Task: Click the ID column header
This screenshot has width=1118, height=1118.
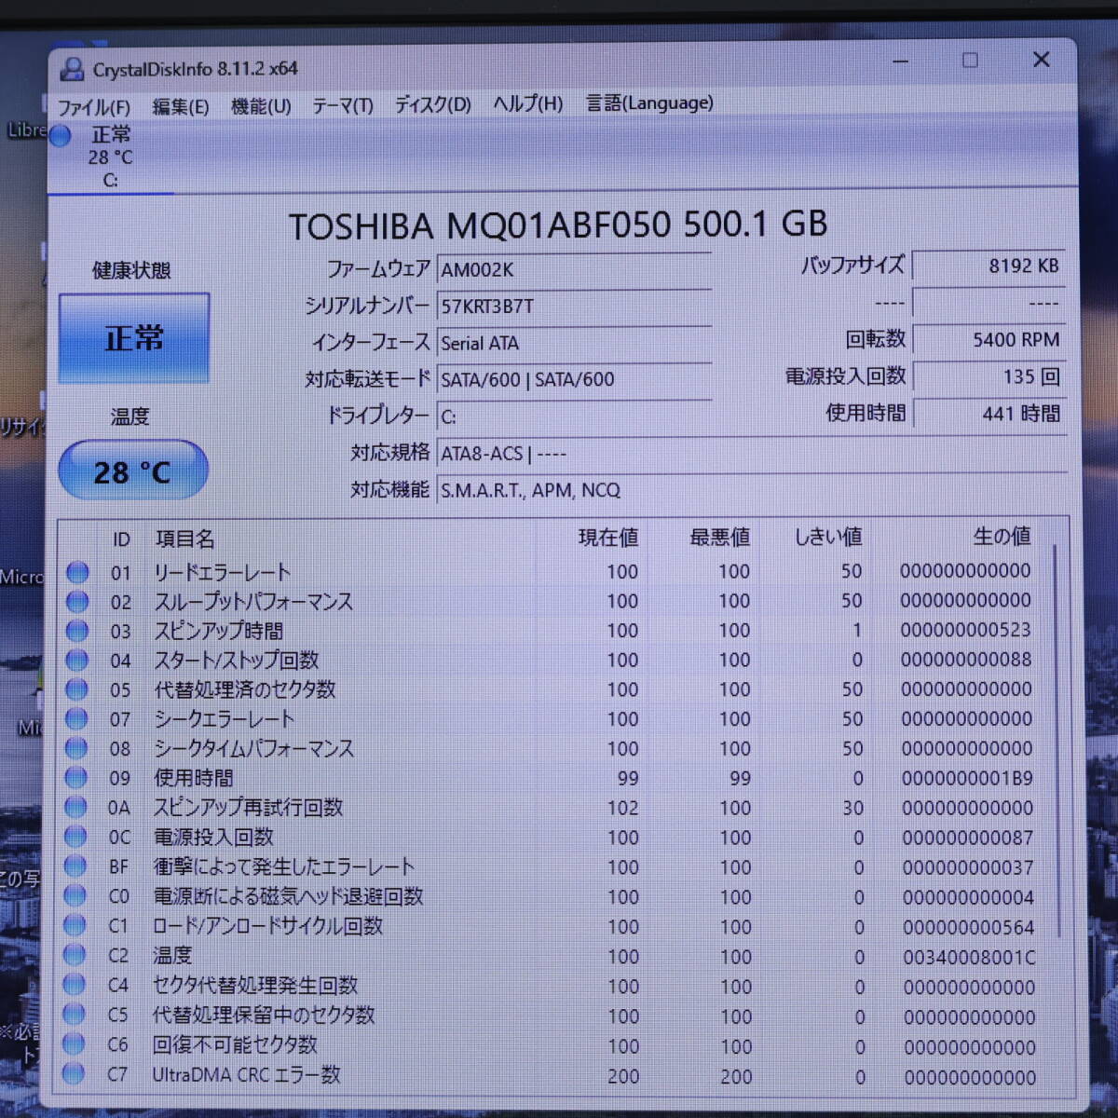Action: coord(121,539)
